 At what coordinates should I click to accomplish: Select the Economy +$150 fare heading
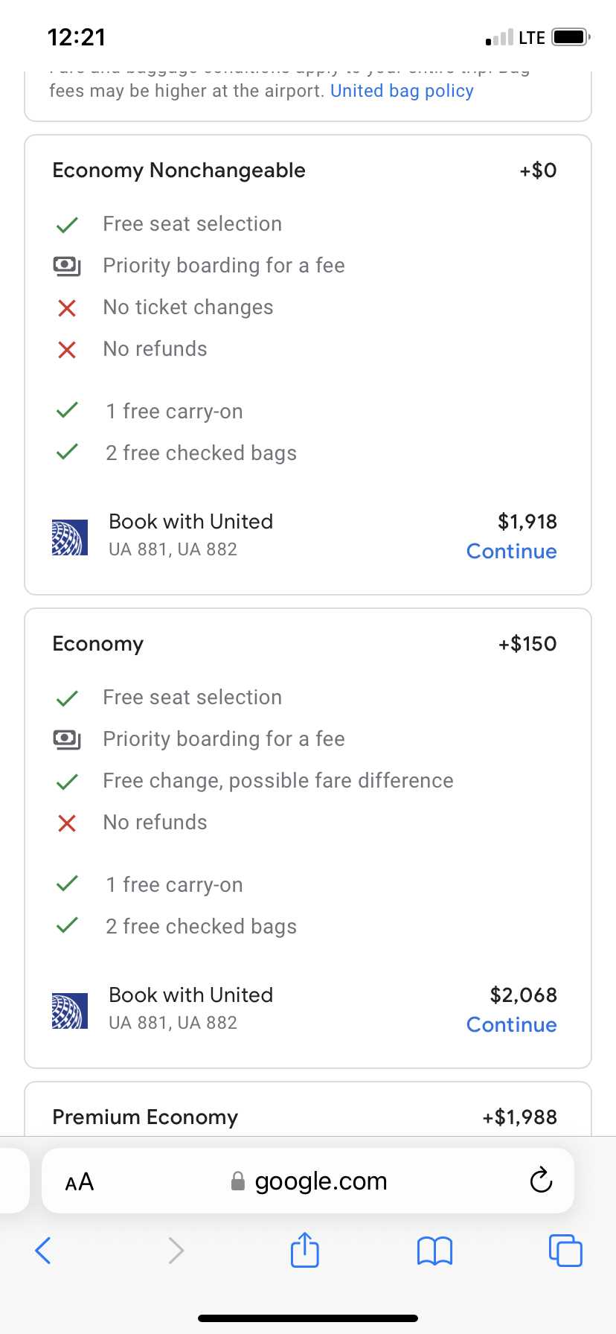click(x=97, y=644)
